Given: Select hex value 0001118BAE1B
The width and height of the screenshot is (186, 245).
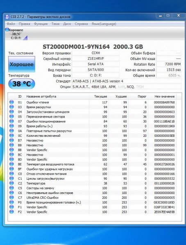Looking at the screenshot, I should click(164, 121).
